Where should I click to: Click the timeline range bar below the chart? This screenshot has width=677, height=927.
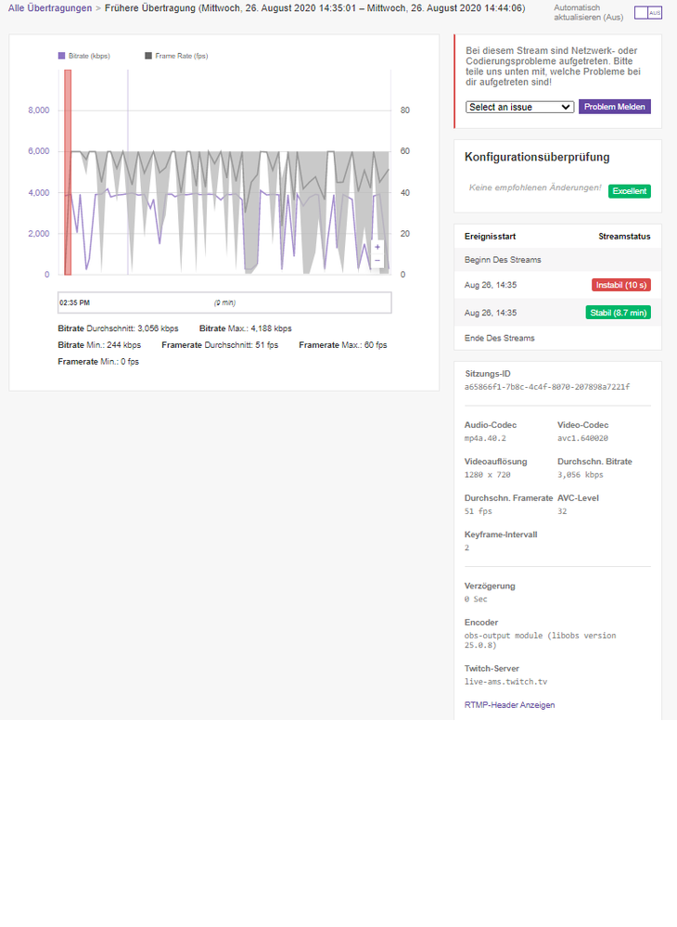point(224,303)
